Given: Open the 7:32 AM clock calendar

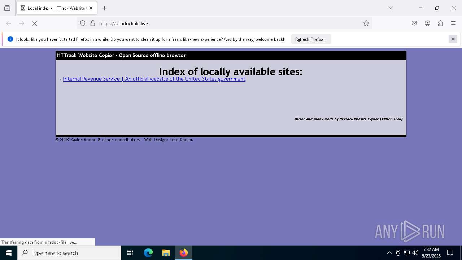Looking at the screenshot, I should click(x=431, y=253).
